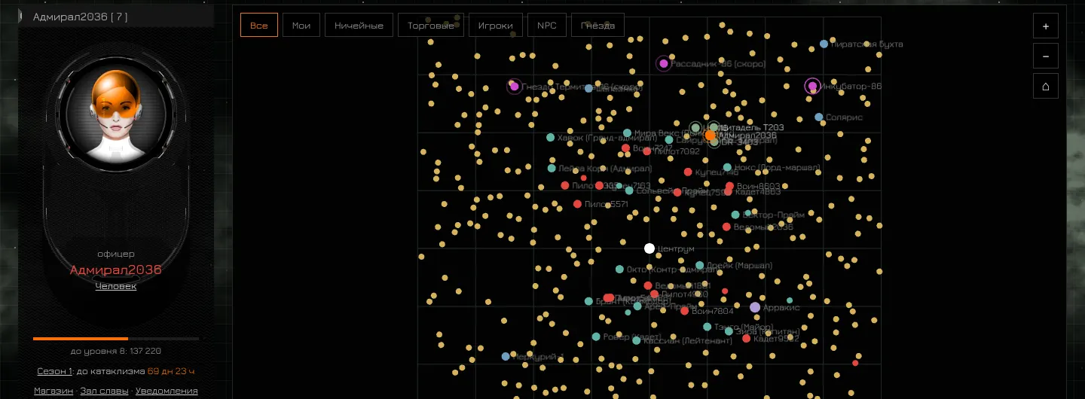
Task: Select the white Центрум node
Action: click(649, 248)
